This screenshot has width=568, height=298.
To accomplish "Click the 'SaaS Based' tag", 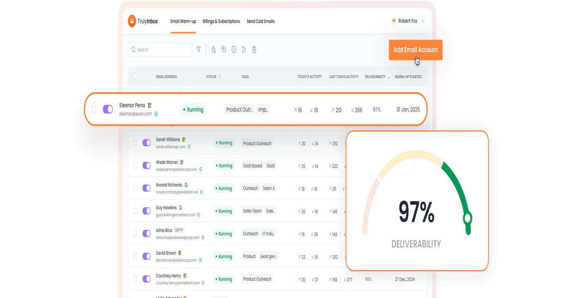I will [x=252, y=166].
